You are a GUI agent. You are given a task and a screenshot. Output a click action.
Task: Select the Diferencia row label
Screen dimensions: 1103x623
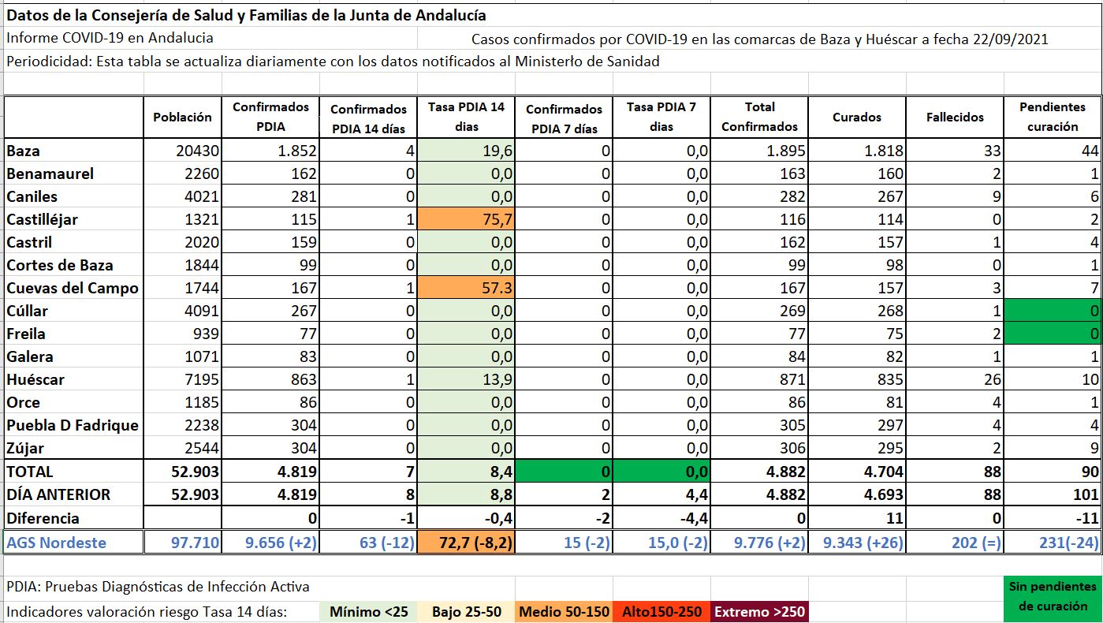(74, 518)
